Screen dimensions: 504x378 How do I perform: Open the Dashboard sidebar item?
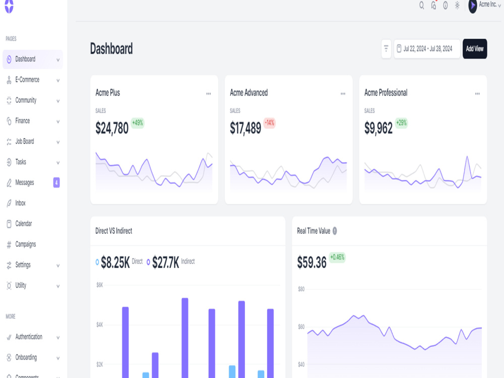coord(33,59)
